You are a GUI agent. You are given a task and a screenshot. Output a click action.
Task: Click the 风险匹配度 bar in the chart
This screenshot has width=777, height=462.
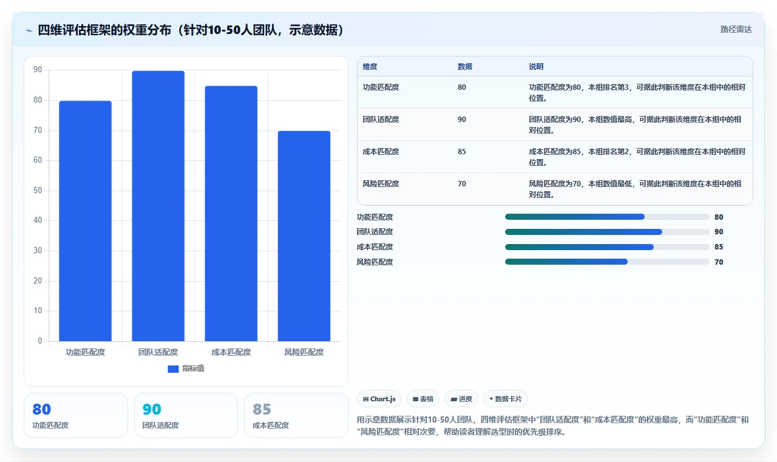point(304,236)
